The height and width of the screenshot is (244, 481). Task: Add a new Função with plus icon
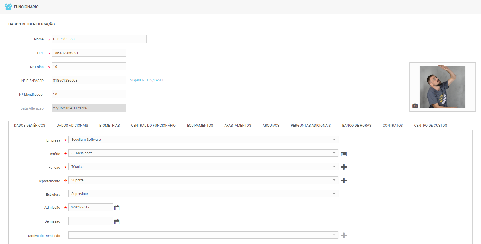(x=344, y=167)
